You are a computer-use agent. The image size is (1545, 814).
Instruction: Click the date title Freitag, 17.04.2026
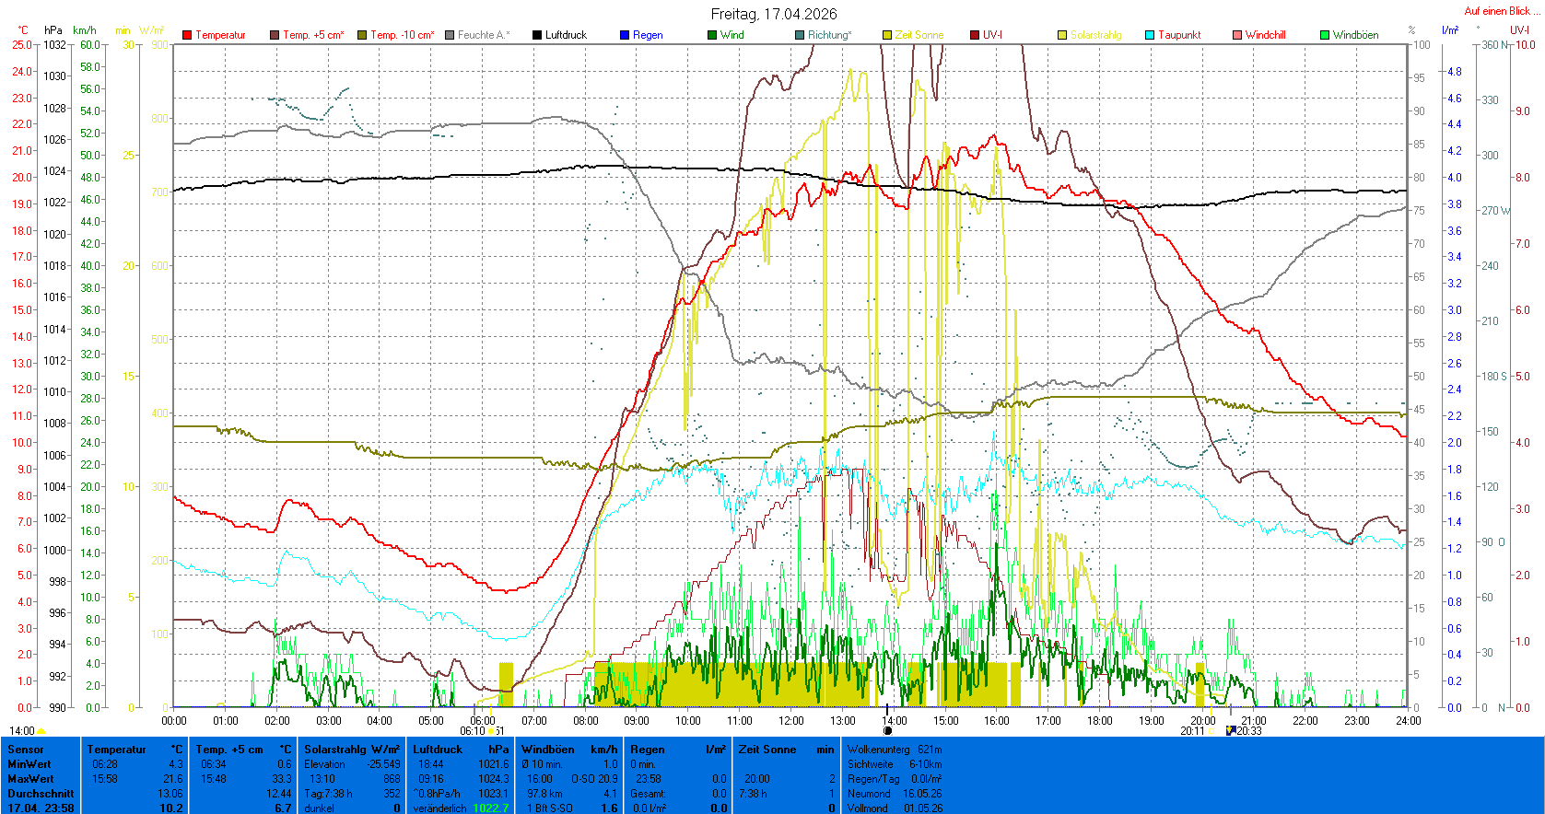coord(773,14)
